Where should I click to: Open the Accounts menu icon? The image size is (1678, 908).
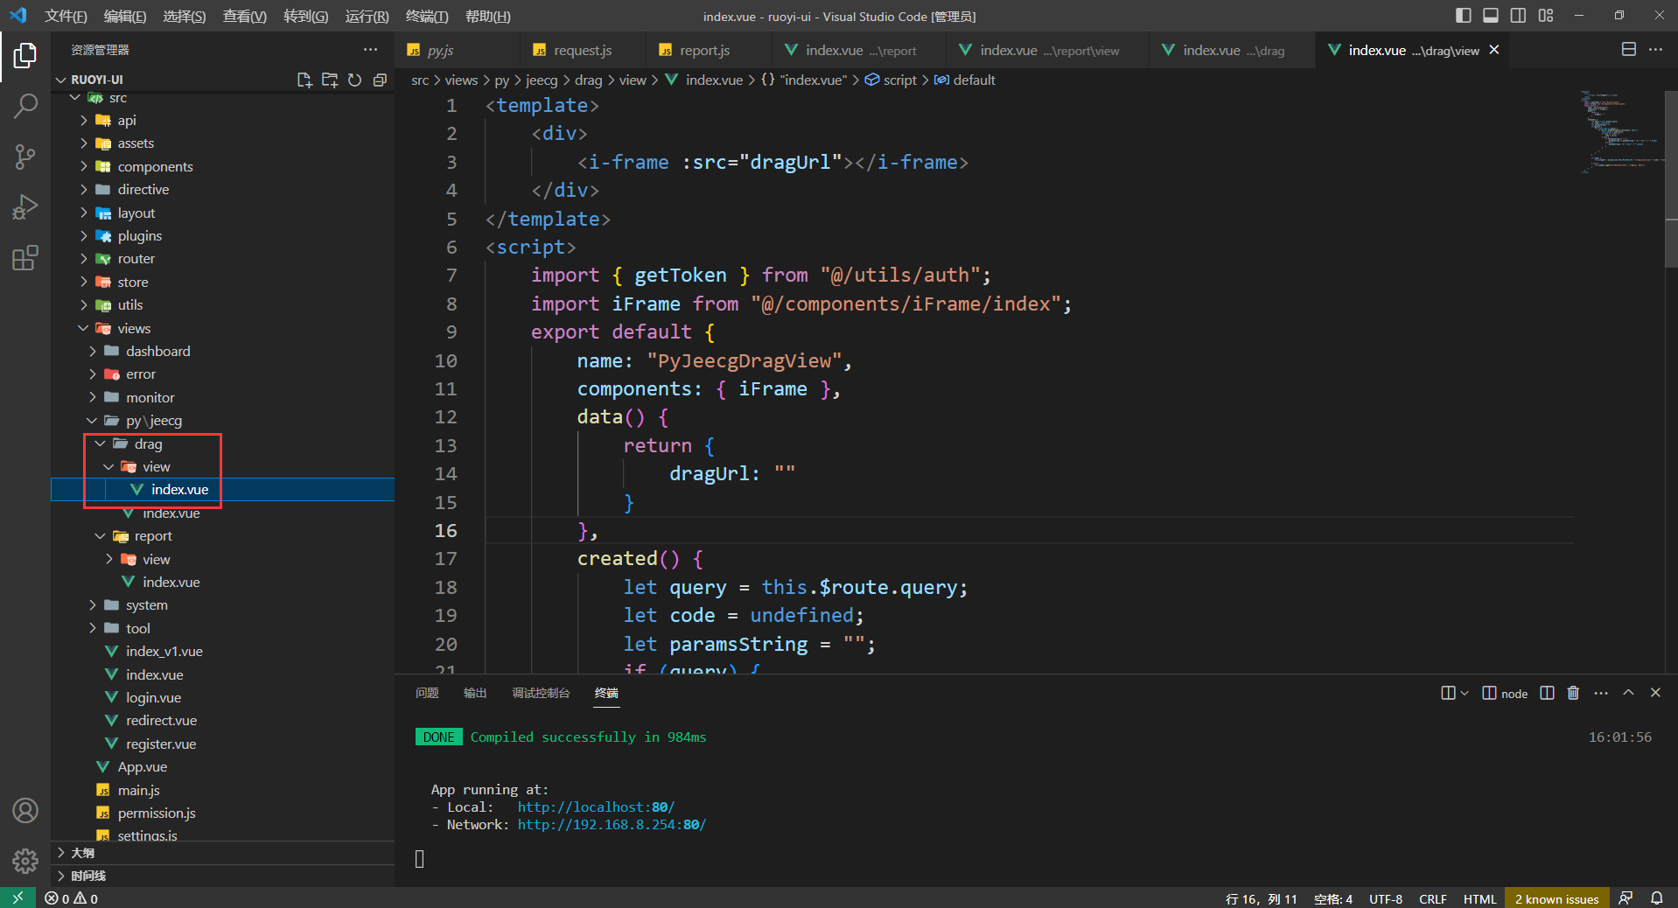point(24,811)
